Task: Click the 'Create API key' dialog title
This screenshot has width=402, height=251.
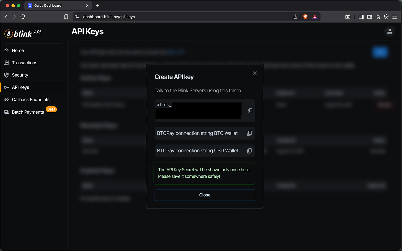Action: click(x=174, y=77)
